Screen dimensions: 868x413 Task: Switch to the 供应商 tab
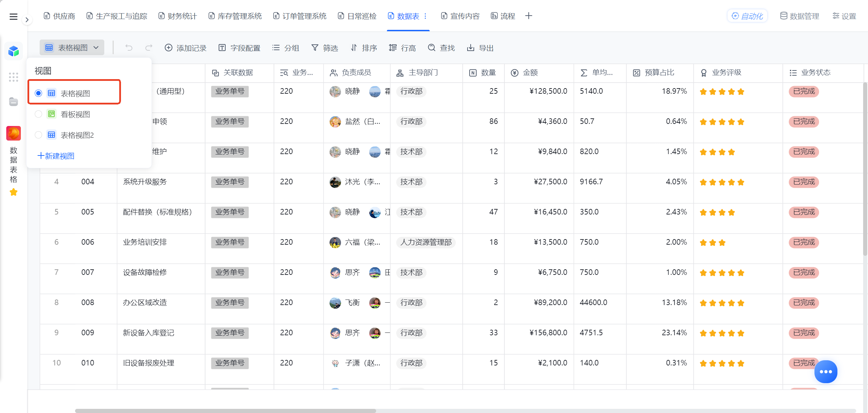pos(59,16)
